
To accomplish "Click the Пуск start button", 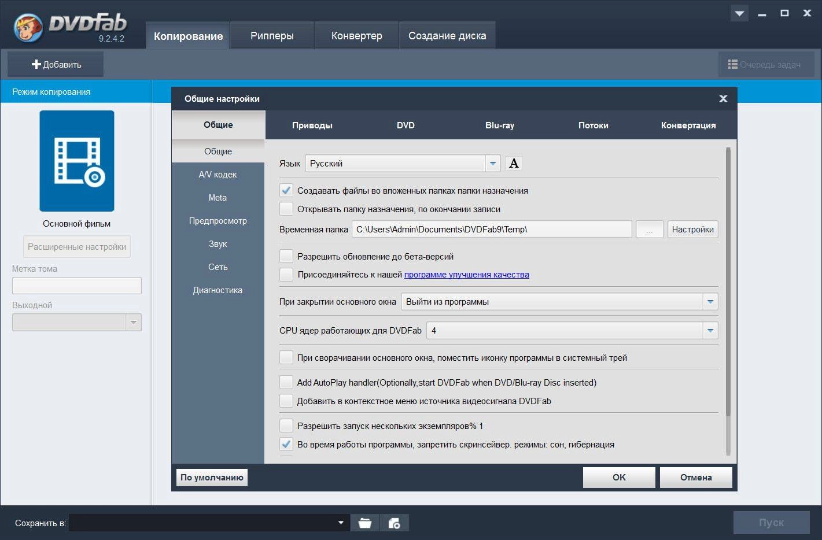I will [x=771, y=522].
